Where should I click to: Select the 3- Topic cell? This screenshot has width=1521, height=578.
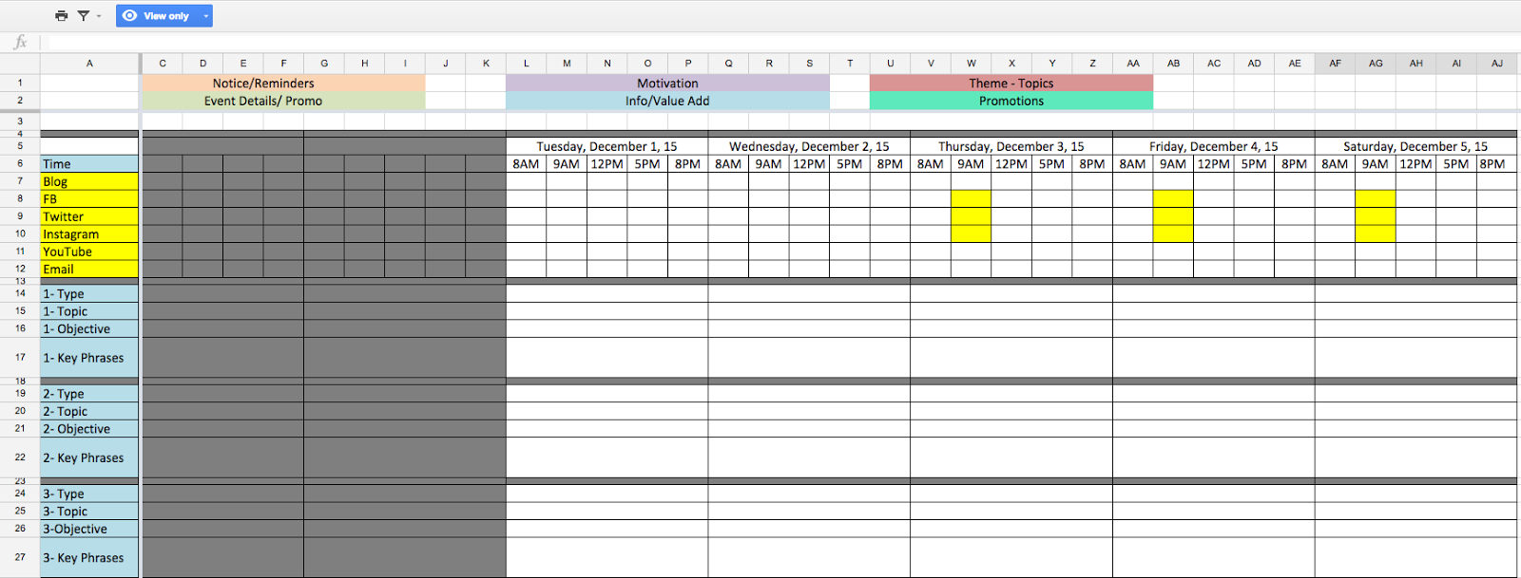point(89,512)
